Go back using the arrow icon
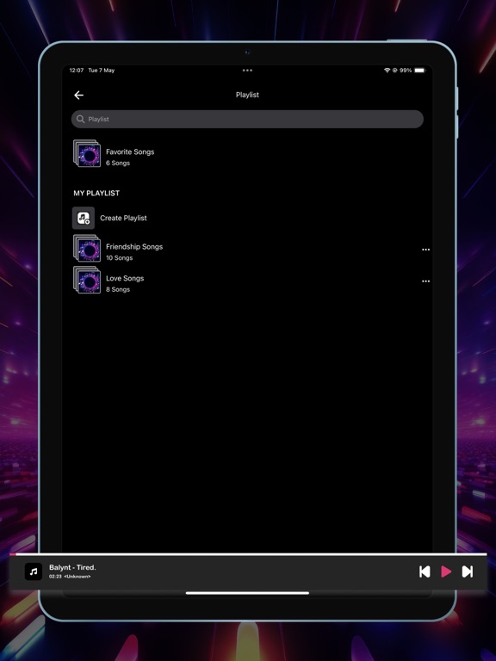 tap(79, 96)
